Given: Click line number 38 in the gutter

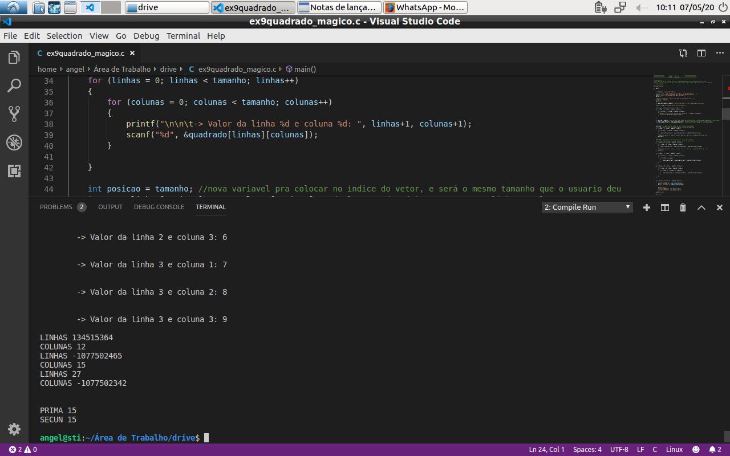Looking at the screenshot, I should coord(48,124).
